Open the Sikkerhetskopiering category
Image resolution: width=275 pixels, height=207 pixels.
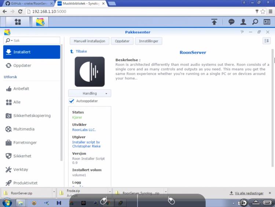pos(32,116)
